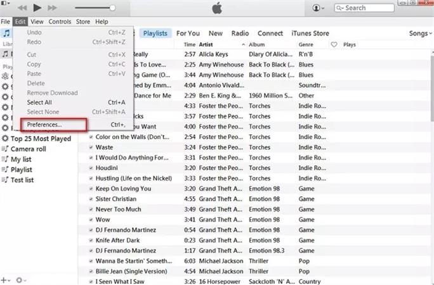Click the playlist icon beside Test list

[x=5, y=180]
